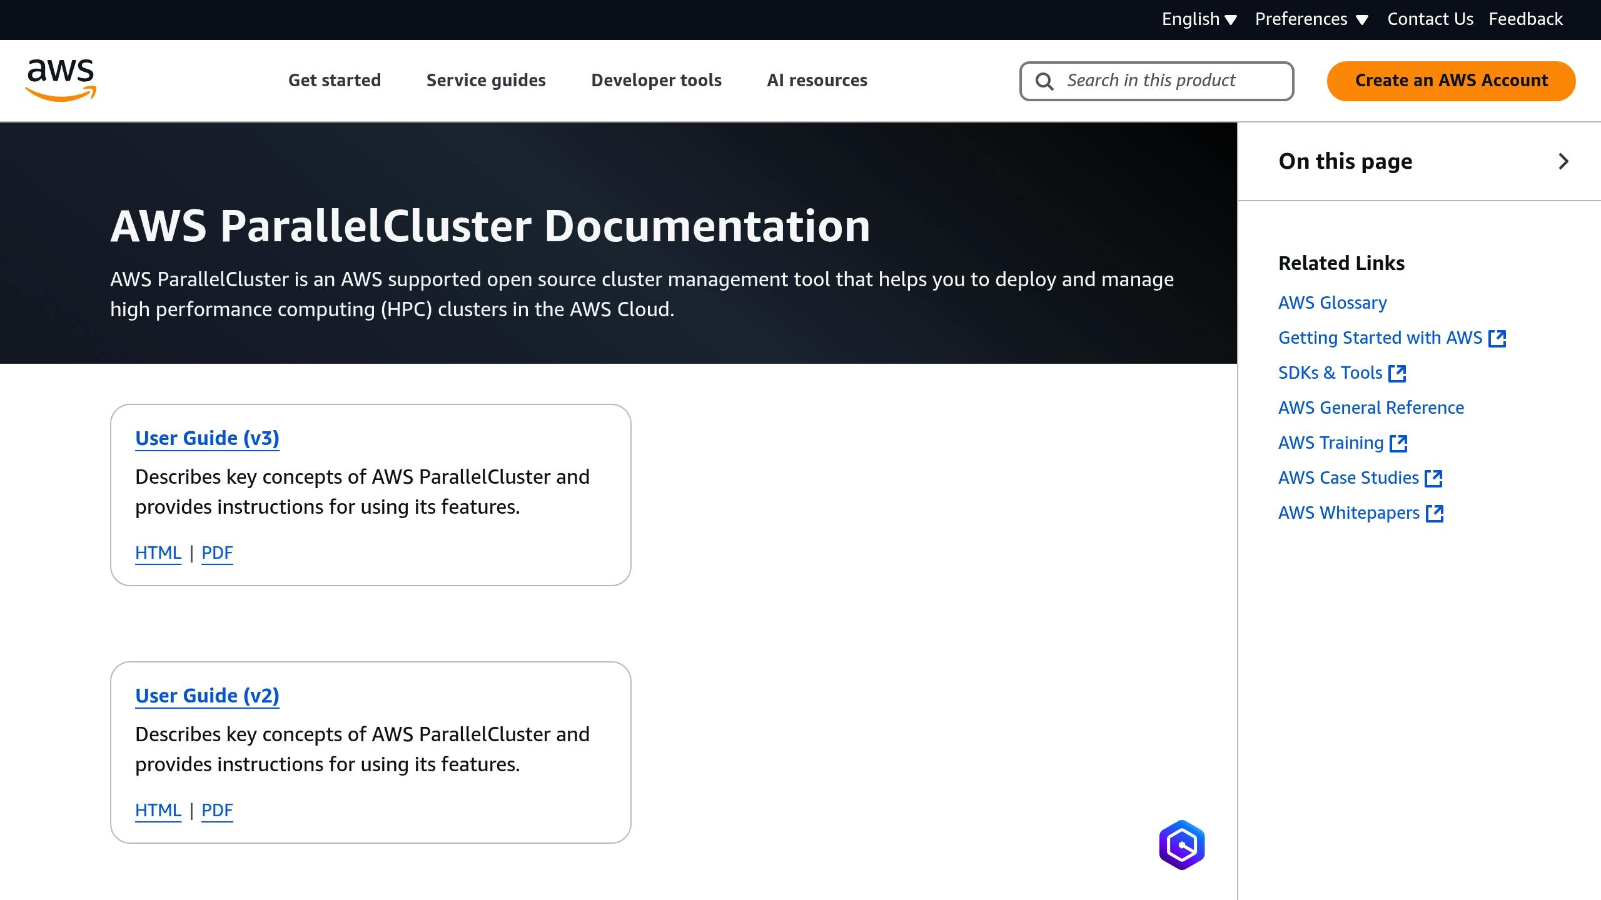The height and width of the screenshot is (900, 1601).
Task: Open the Preferences dropdown
Action: pyautogui.click(x=1311, y=19)
